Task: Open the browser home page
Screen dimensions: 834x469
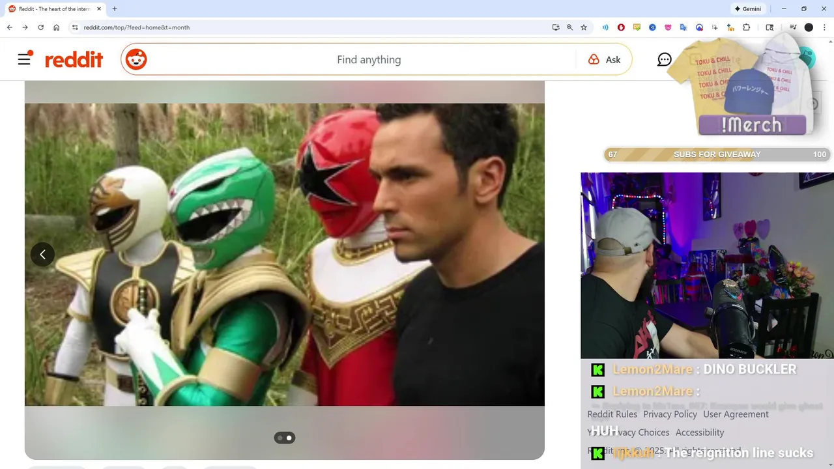Action: [x=57, y=27]
